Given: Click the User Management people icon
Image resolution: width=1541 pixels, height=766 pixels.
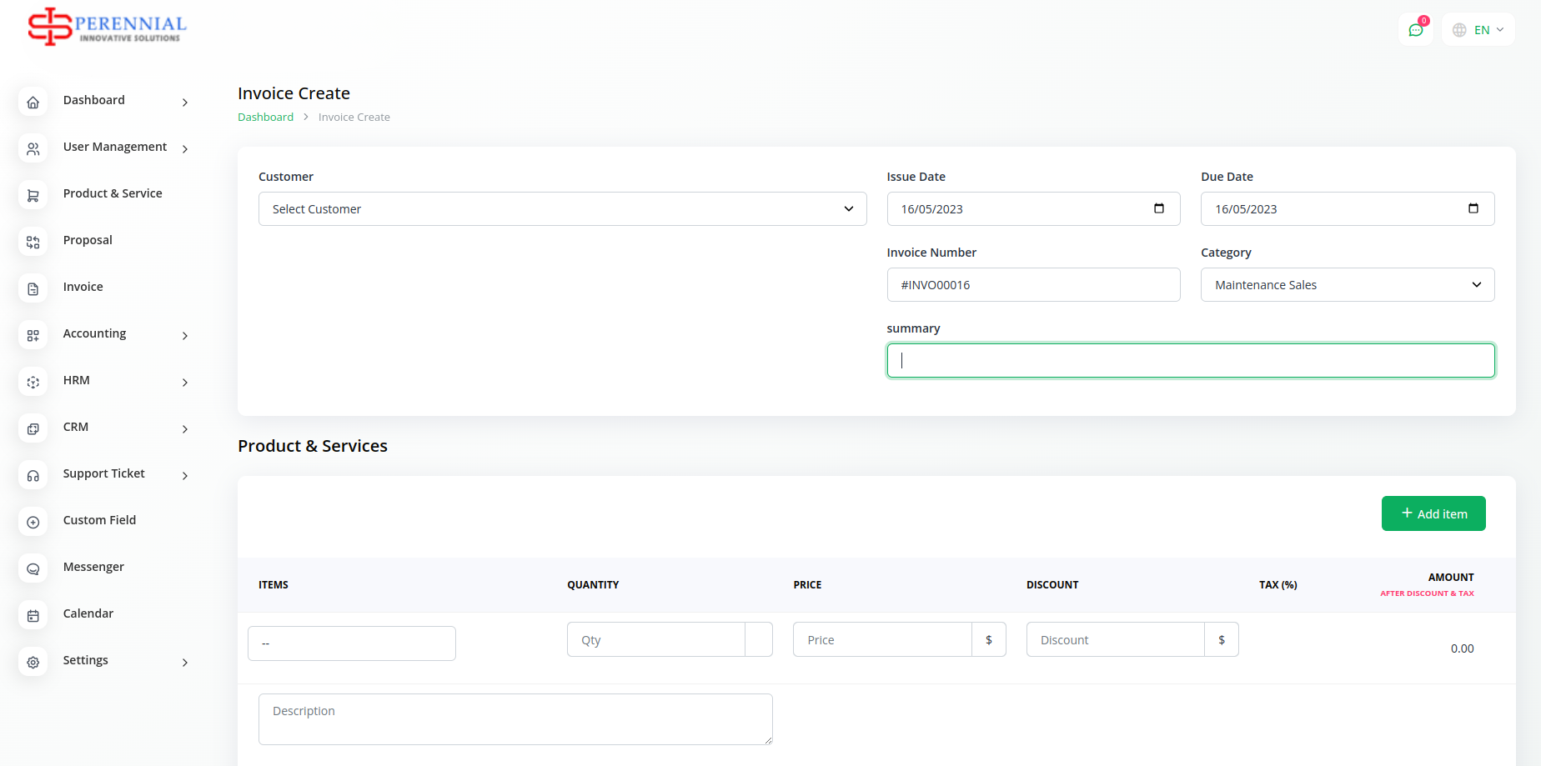Looking at the screenshot, I should (x=33, y=149).
